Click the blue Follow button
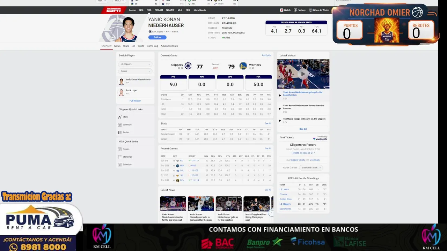Screen dimensions: 447x251 tap(157, 37)
